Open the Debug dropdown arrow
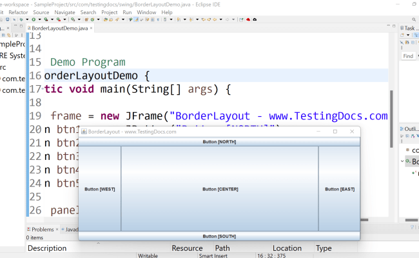This screenshot has width=419, height=258. [27, 19]
